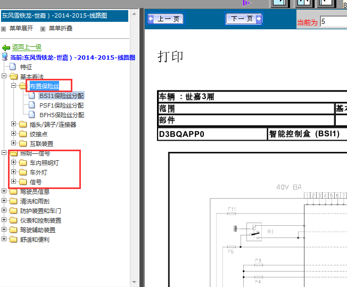Expand the 车外灯 node

pyautogui.click(x=13, y=171)
